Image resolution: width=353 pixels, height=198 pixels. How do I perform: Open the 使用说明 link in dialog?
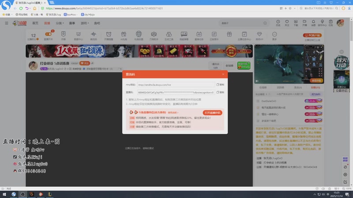[x=173, y=113]
